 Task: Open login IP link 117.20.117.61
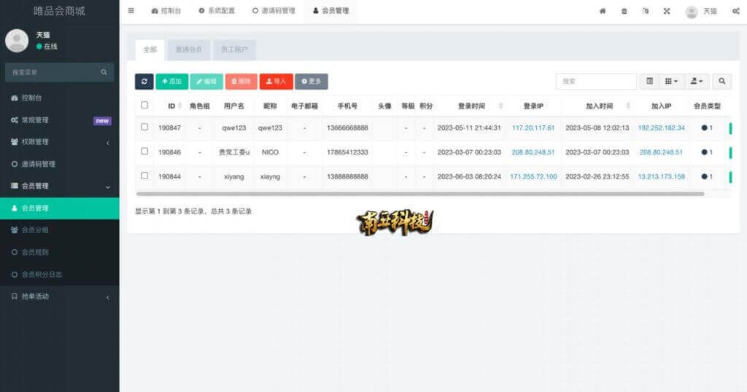[x=533, y=128]
